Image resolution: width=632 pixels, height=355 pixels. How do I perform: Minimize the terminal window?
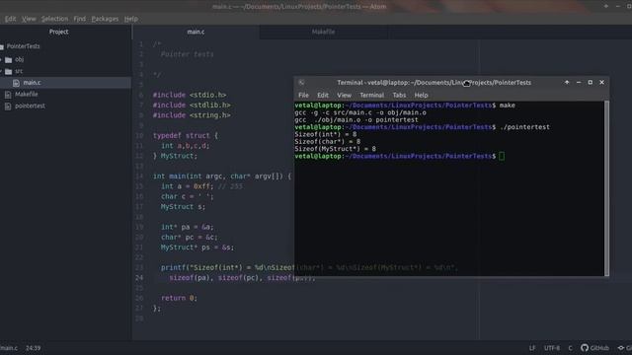pos(579,83)
